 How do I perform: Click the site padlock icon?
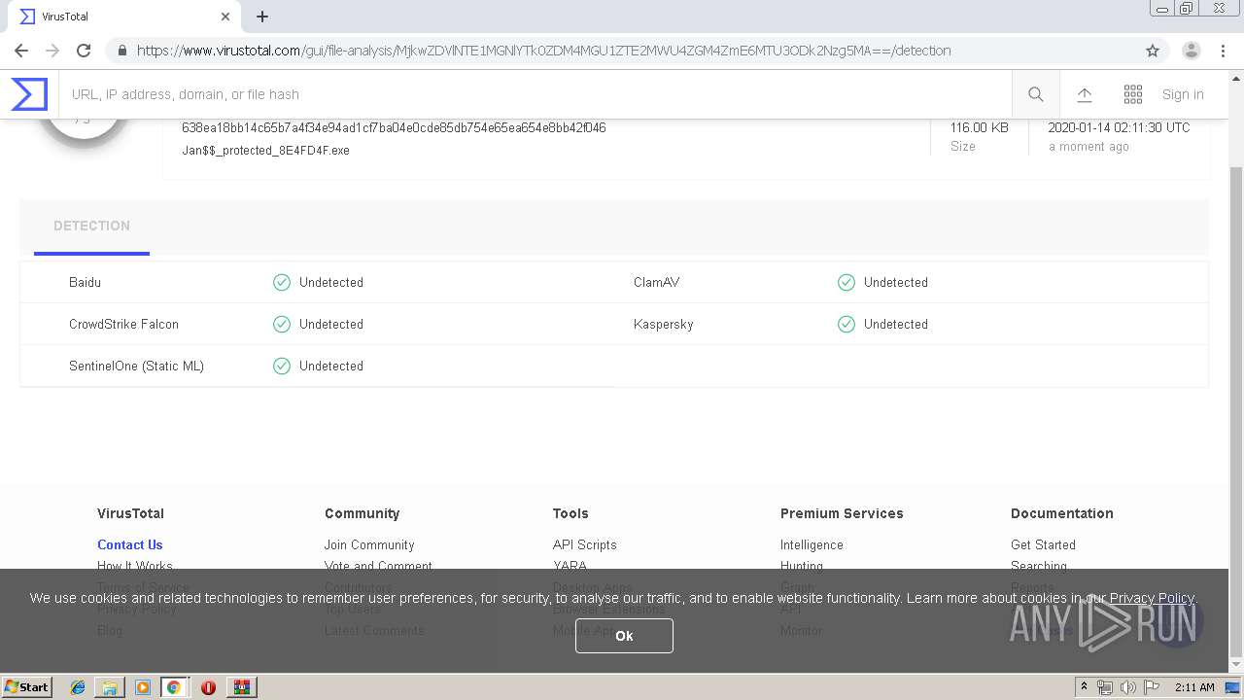(121, 51)
